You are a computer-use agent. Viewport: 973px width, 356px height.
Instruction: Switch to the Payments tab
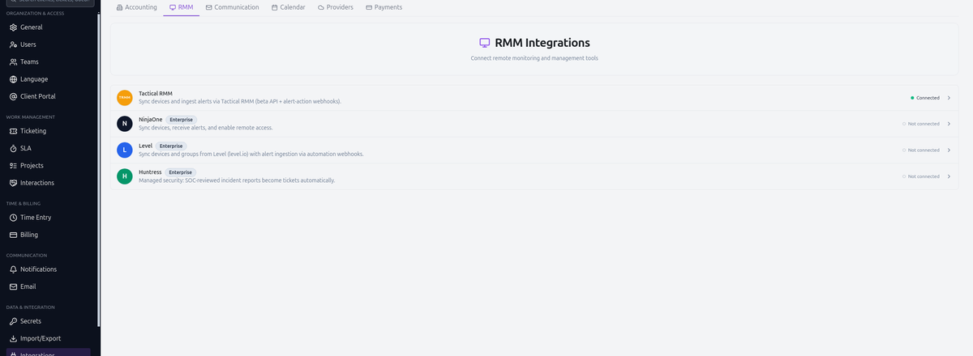pos(384,7)
